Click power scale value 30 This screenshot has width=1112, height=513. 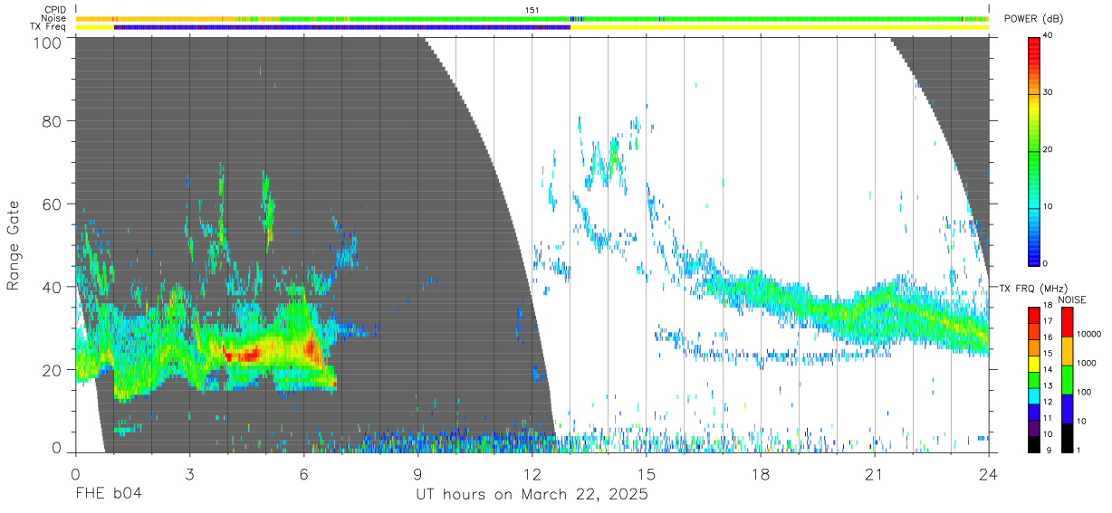[x=1049, y=93]
